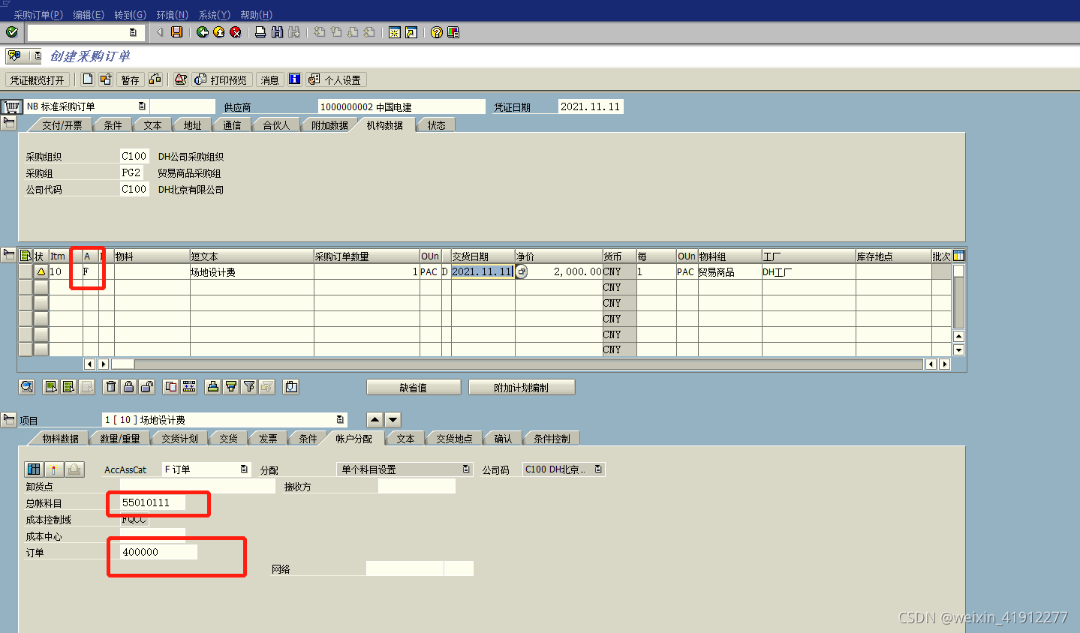Screen dimensions: 1080x633
Task: Open the 环境(N) menu
Action: pos(172,15)
